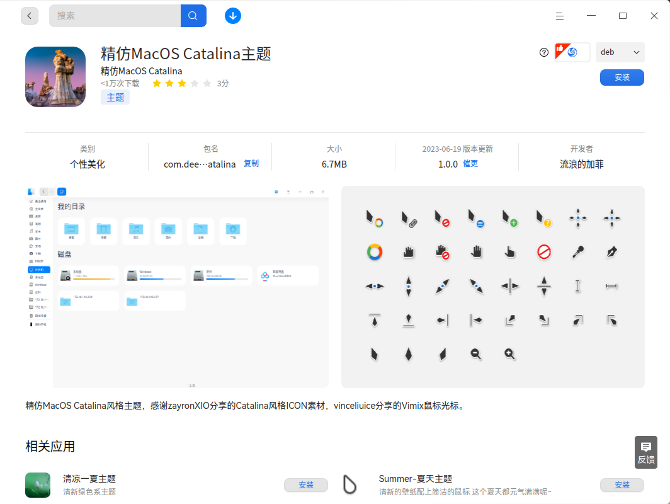Viewport: 670px width, 504px height.
Task: Install the Summer-夏天主题 app
Action: (x=622, y=484)
